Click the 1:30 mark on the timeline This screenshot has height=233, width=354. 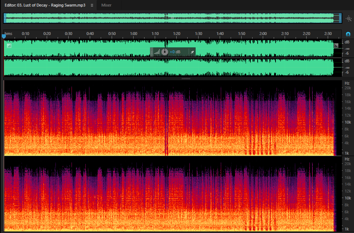pos(199,34)
